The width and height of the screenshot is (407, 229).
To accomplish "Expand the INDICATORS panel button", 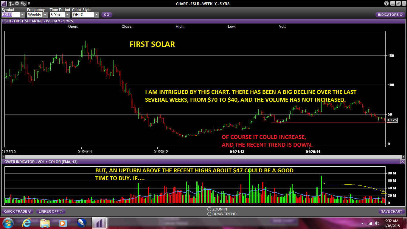I will pyautogui.click(x=390, y=15).
